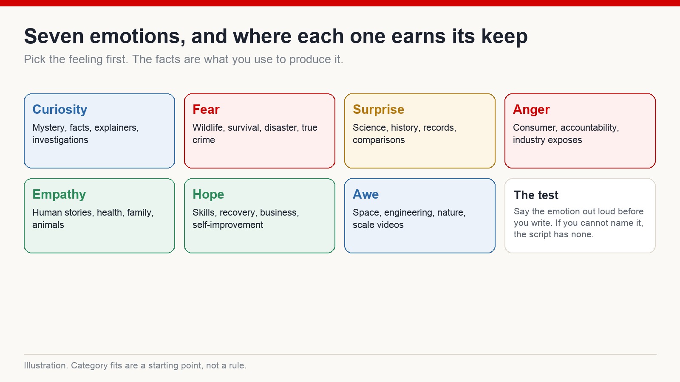Click the text "Wildlife, survival, disaster, true crime"
Image resolution: width=680 pixels, height=382 pixels.
tap(255, 134)
